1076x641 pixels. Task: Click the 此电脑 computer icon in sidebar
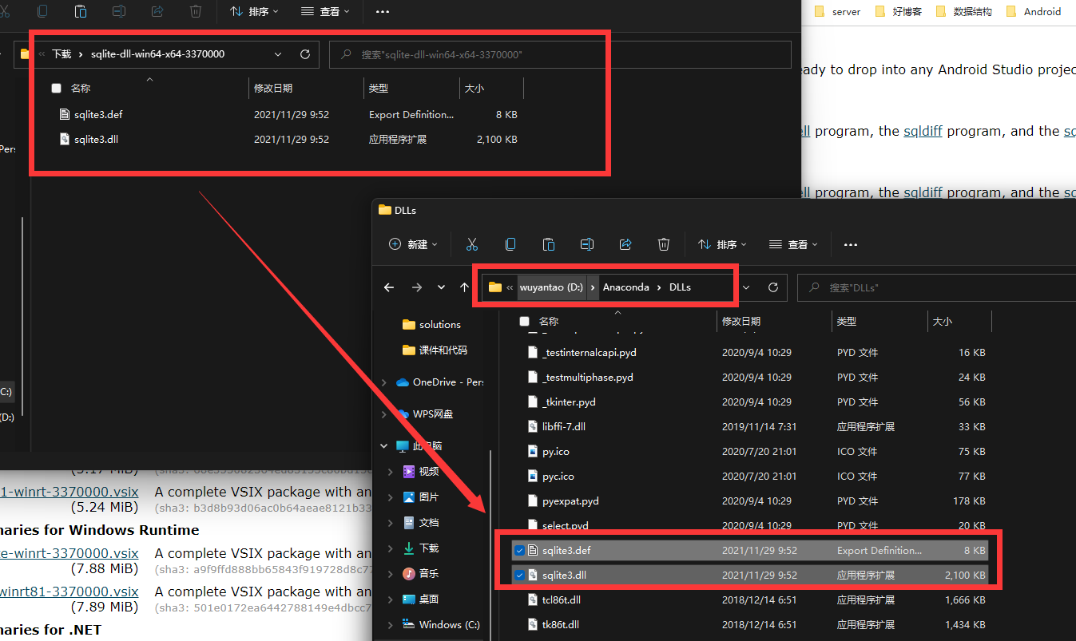403,445
